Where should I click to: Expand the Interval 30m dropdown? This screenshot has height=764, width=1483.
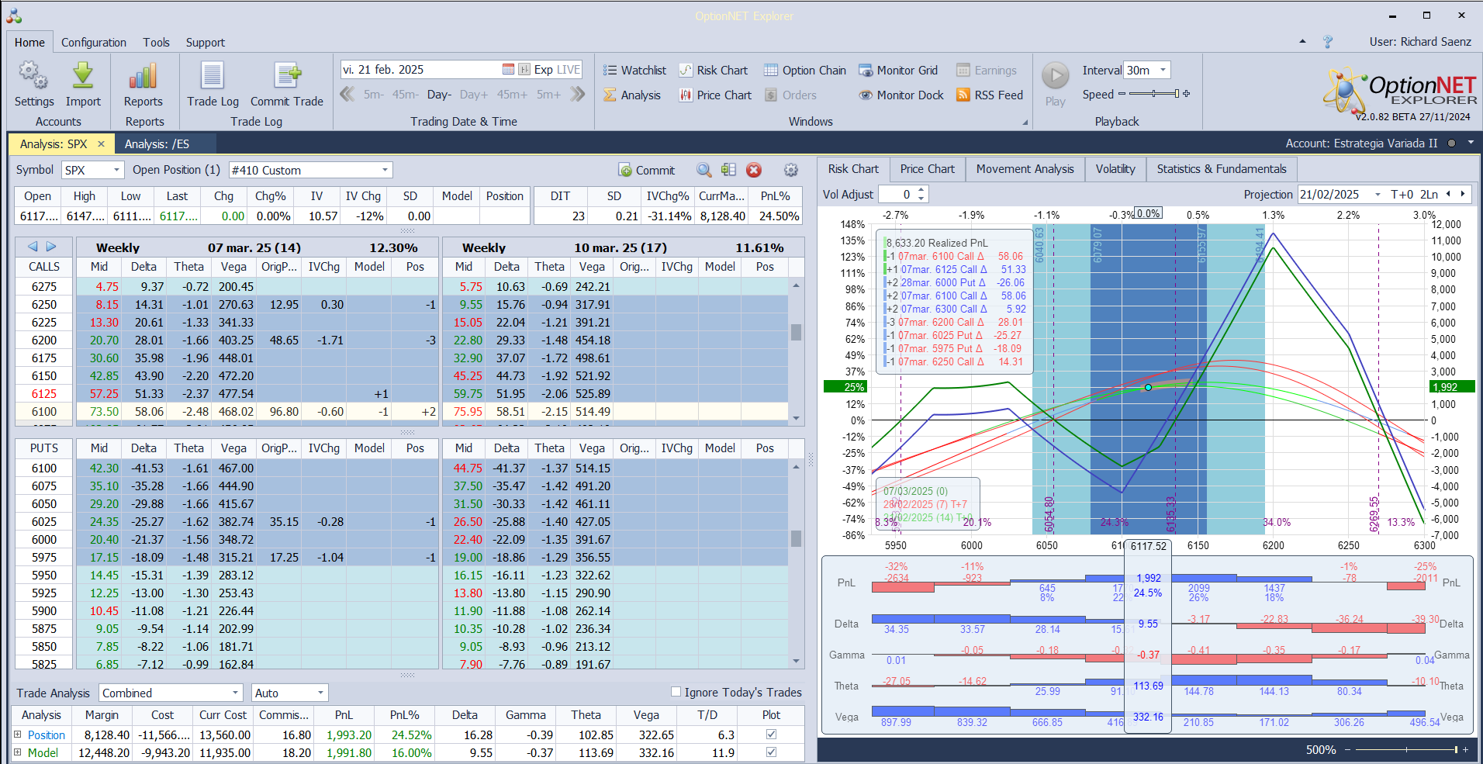(1163, 71)
